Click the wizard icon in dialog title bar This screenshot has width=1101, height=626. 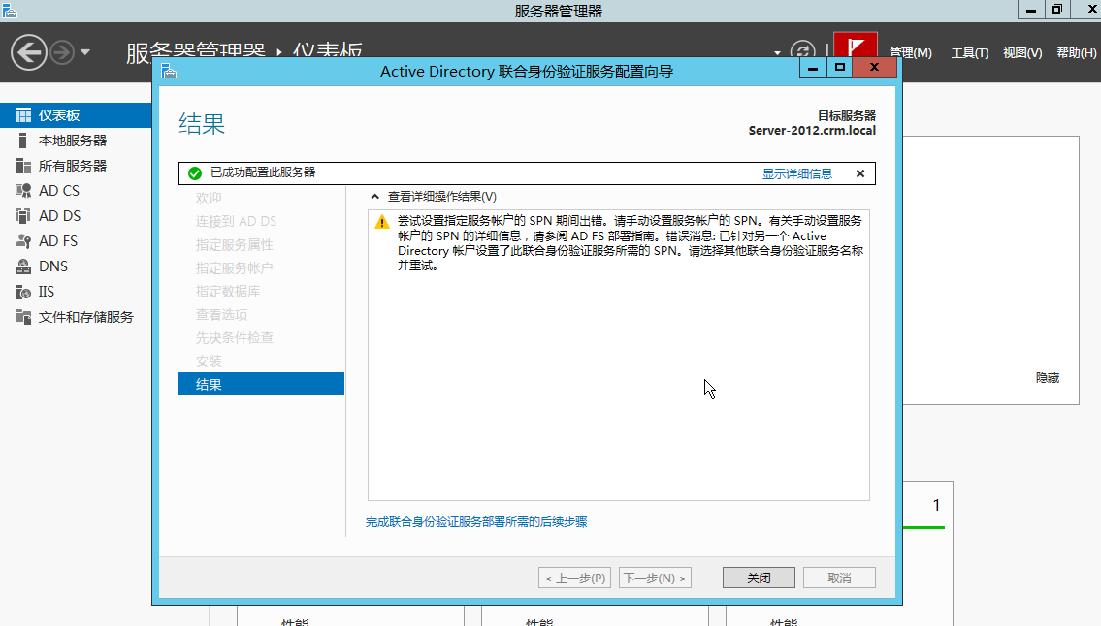tap(169, 71)
